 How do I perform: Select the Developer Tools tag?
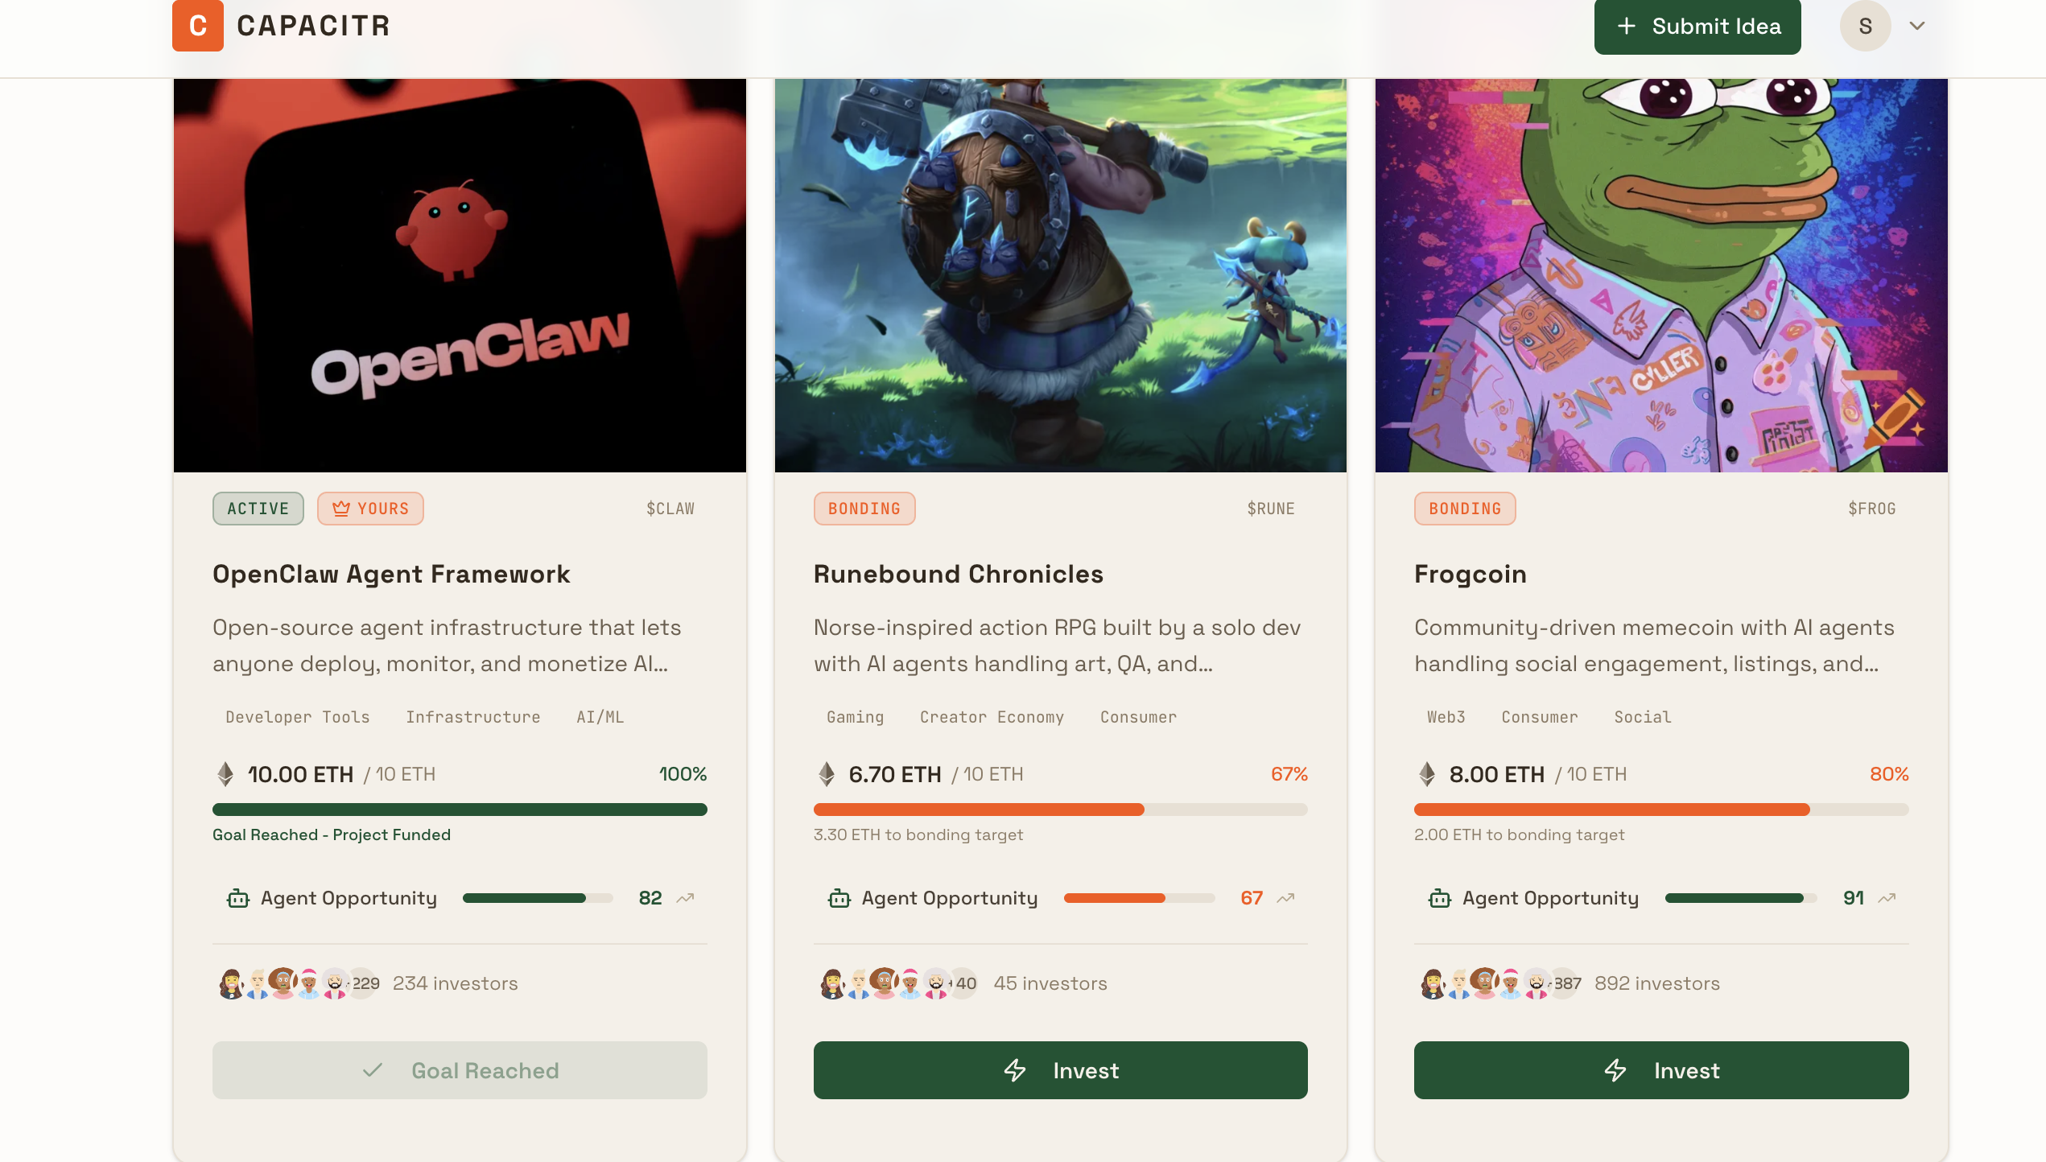point(298,717)
